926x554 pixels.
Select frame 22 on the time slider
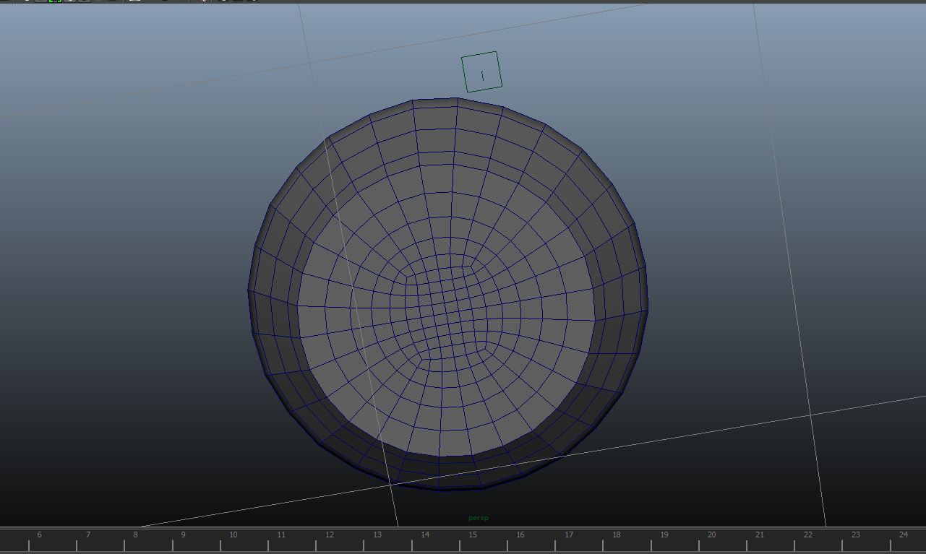[x=807, y=534]
